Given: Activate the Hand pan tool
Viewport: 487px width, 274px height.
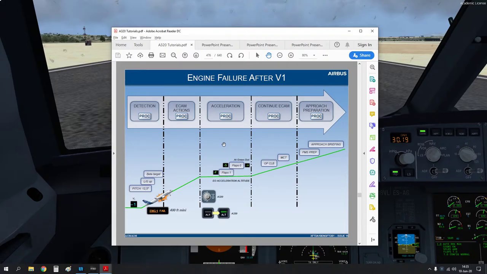Looking at the screenshot, I should [x=269, y=55].
